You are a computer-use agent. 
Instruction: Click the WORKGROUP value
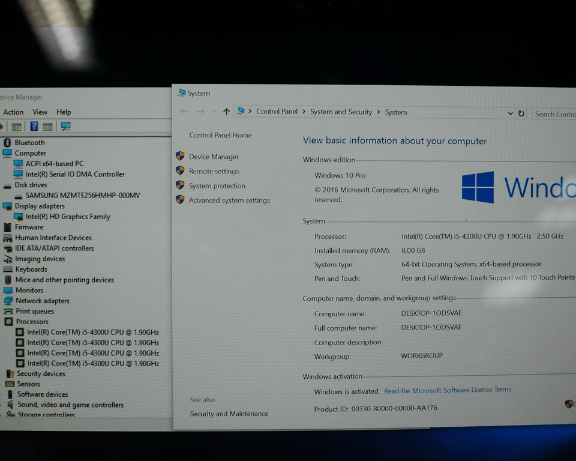pos(422,355)
